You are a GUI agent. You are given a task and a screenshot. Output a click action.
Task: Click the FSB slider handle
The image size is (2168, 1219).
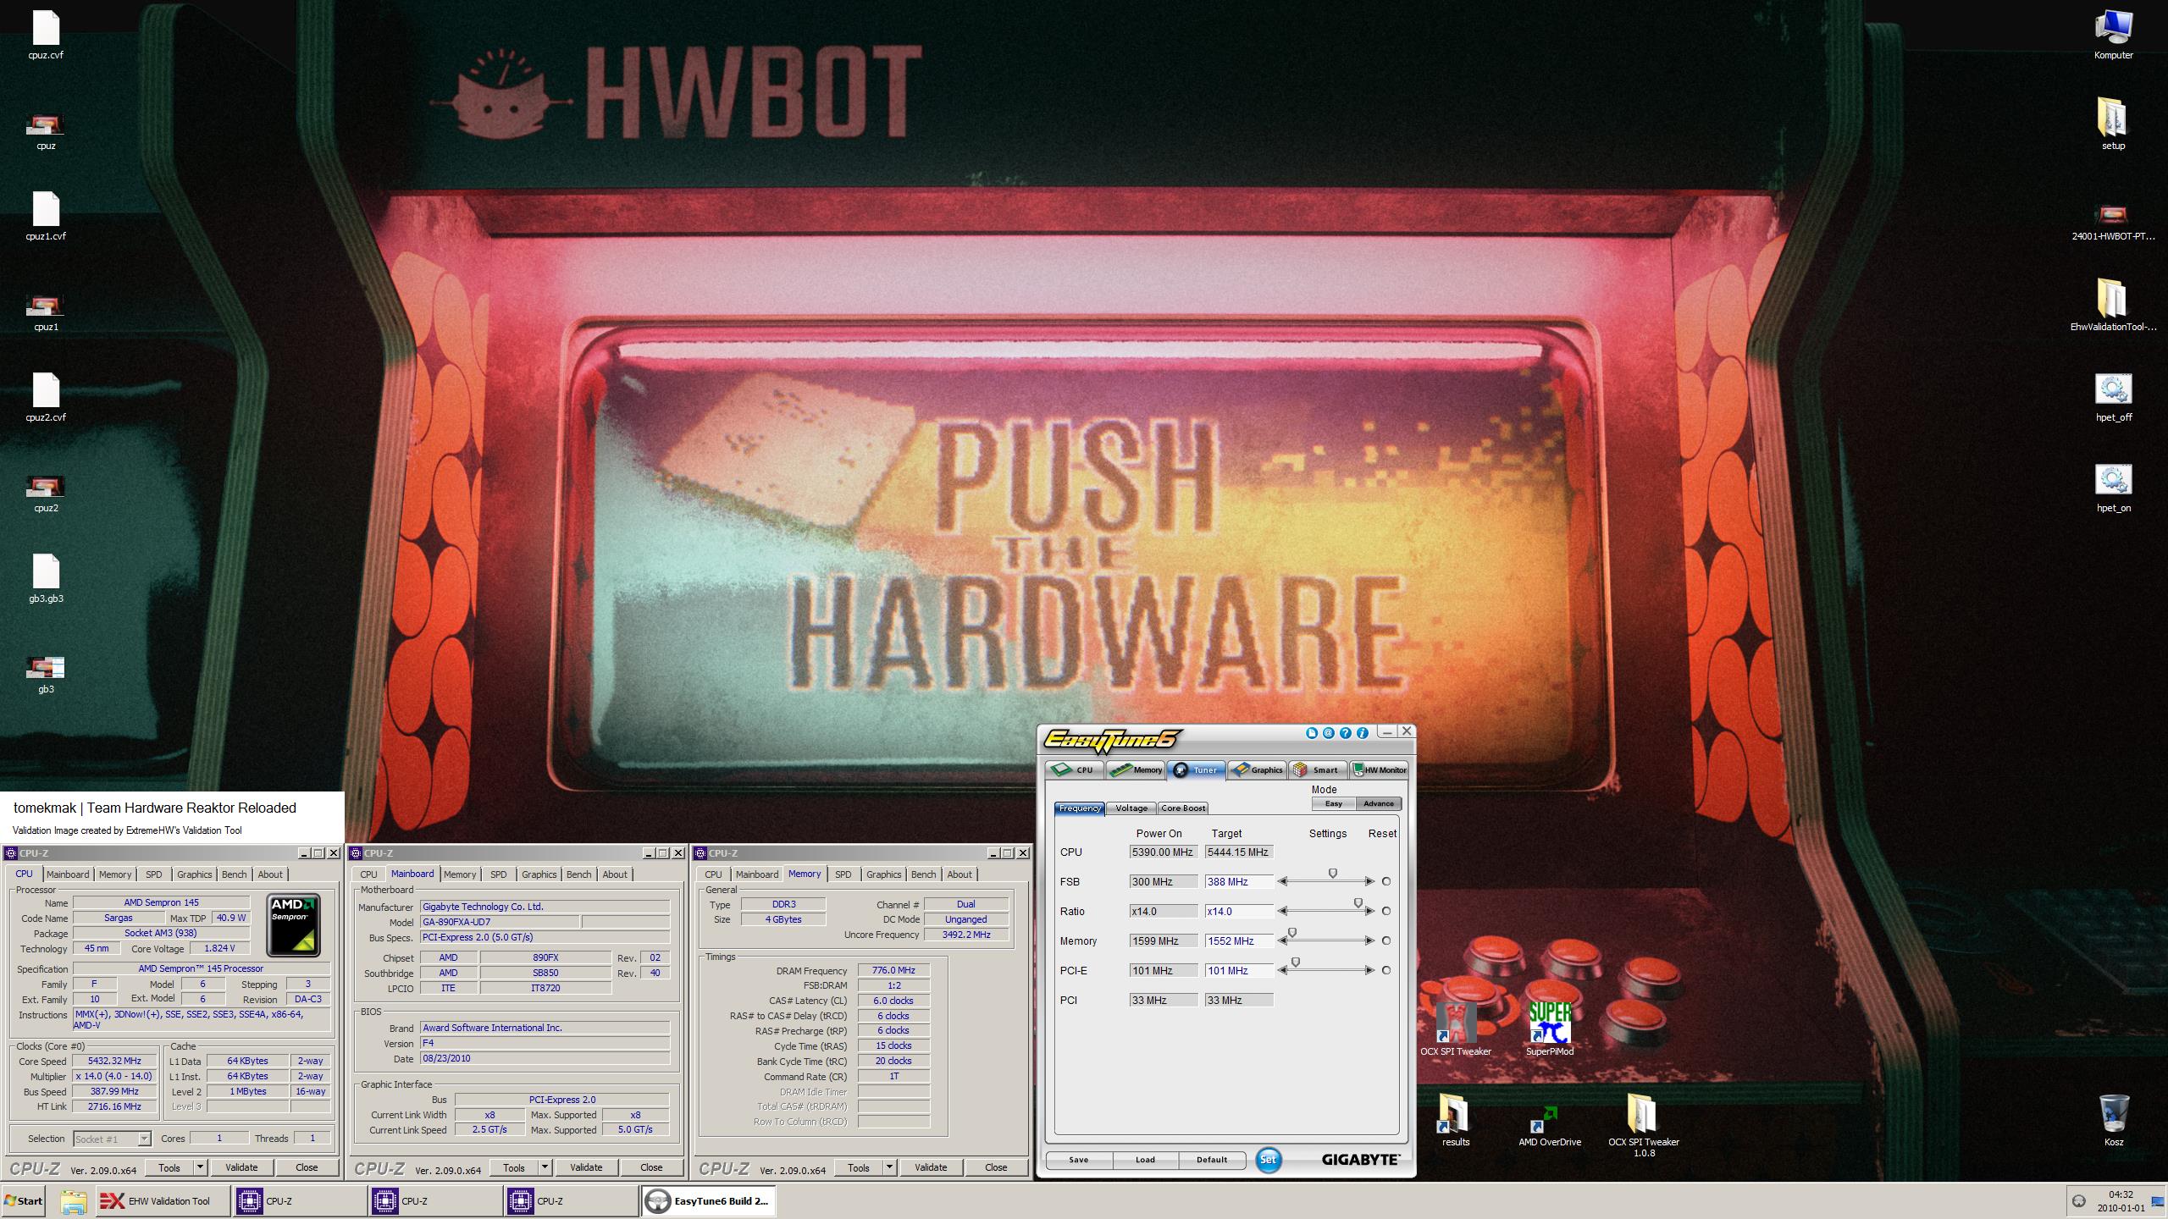tap(1332, 874)
